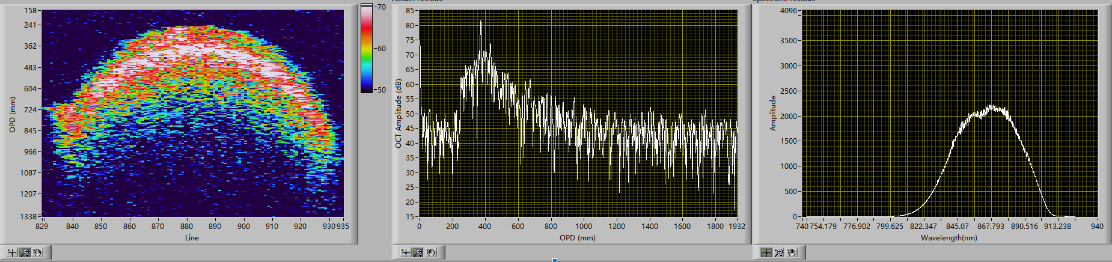Screen dimensions: 1112x262
Task: Click the bright peak in the A-scan plot
Action: (481, 23)
